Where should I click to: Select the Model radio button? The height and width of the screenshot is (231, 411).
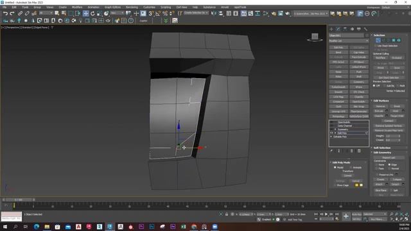tap(335, 167)
